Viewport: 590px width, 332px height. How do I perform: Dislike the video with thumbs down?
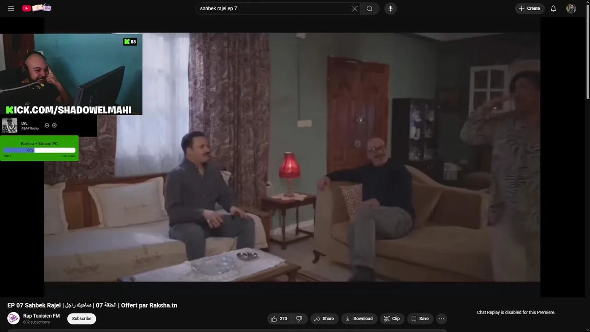(299, 319)
